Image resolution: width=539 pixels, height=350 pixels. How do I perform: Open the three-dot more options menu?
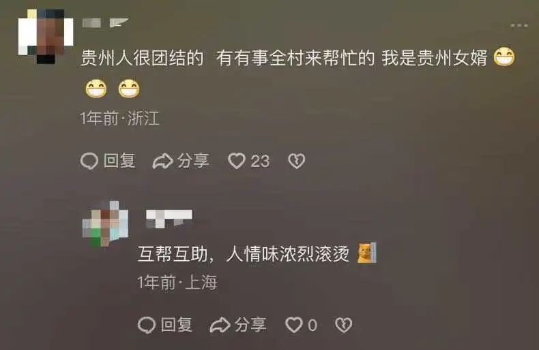pos(519,25)
